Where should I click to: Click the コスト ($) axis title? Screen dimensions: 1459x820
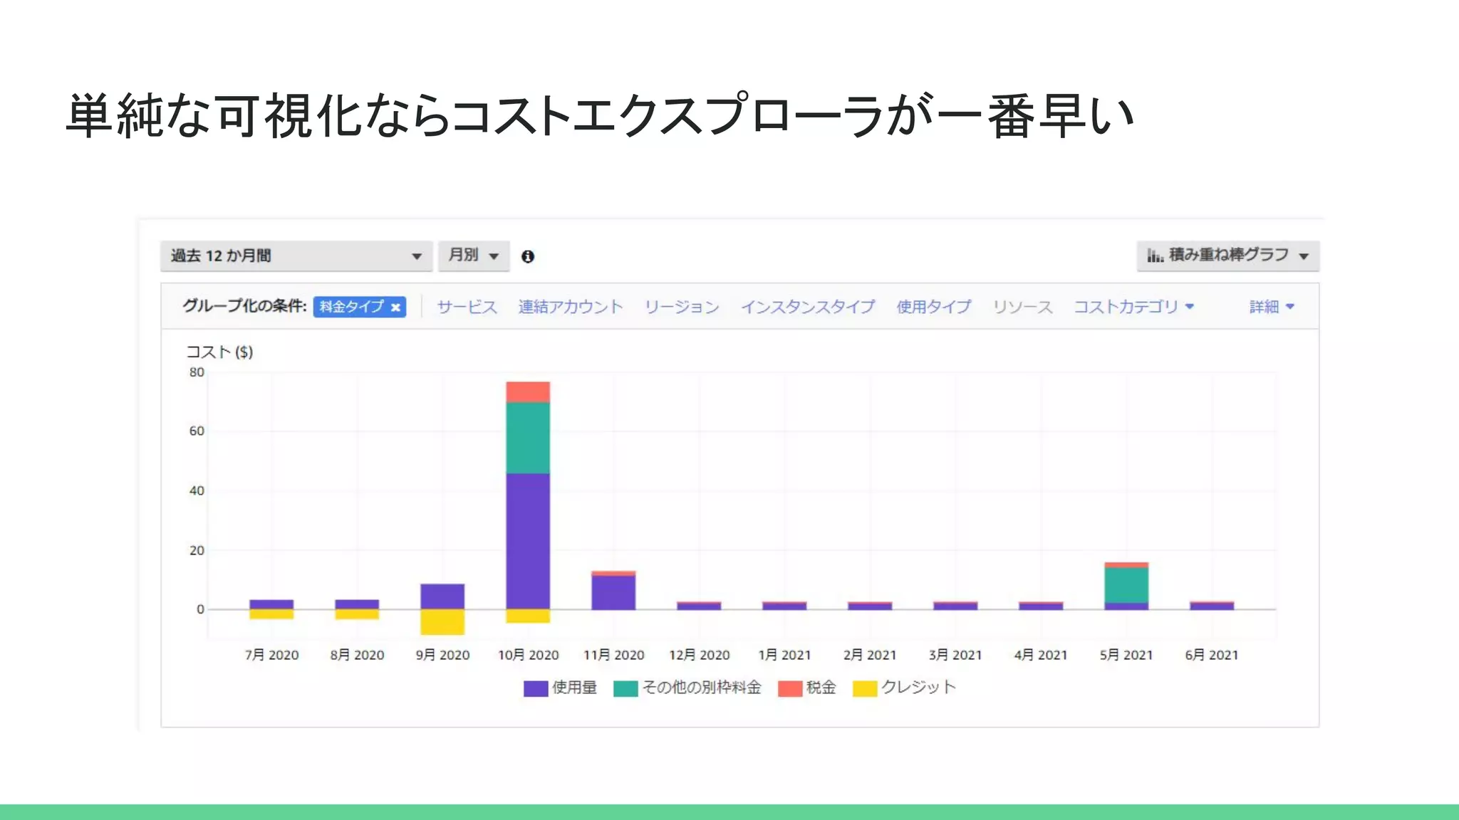click(219, 352)
